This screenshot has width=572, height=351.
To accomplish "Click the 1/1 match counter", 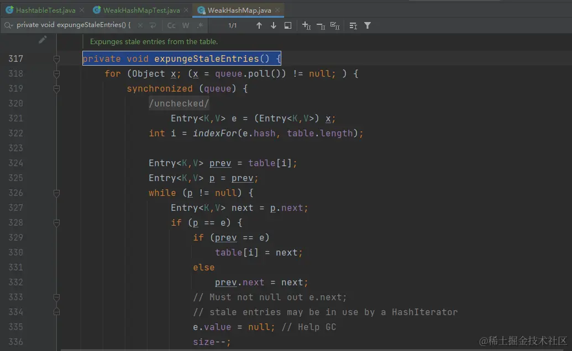I will coord(232,25).
